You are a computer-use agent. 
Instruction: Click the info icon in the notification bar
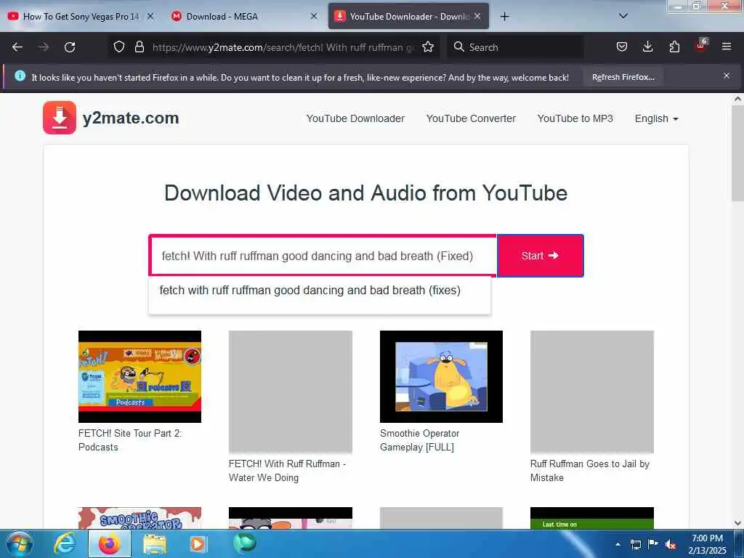coord(20,76)
